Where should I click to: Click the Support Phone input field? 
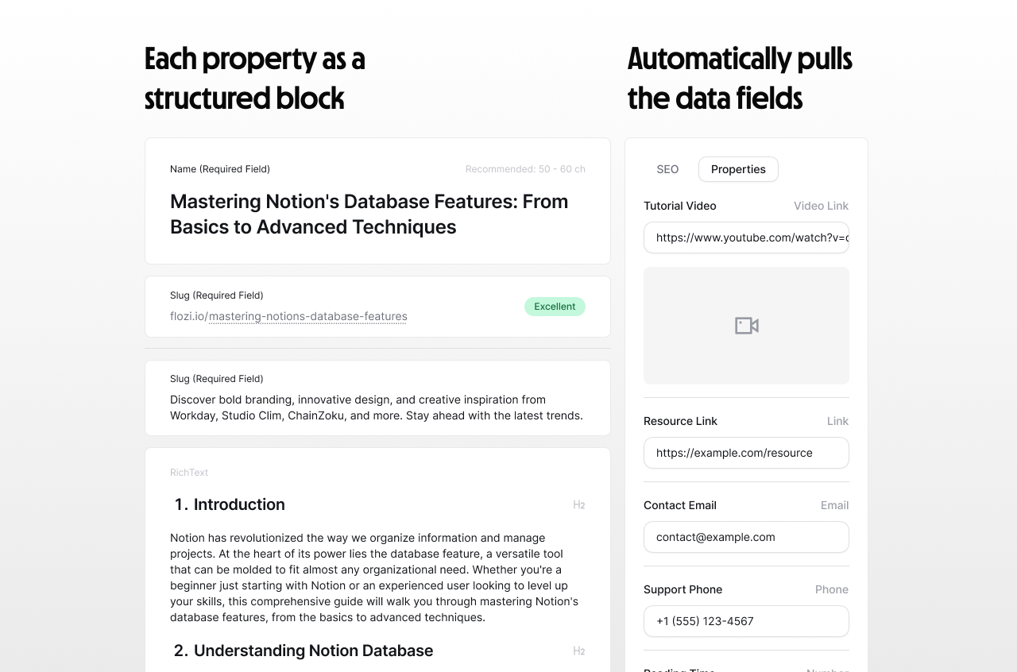pos(746,621)
